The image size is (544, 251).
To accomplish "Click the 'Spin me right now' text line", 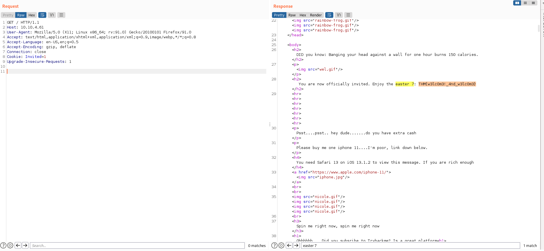I will coord(338,226).
